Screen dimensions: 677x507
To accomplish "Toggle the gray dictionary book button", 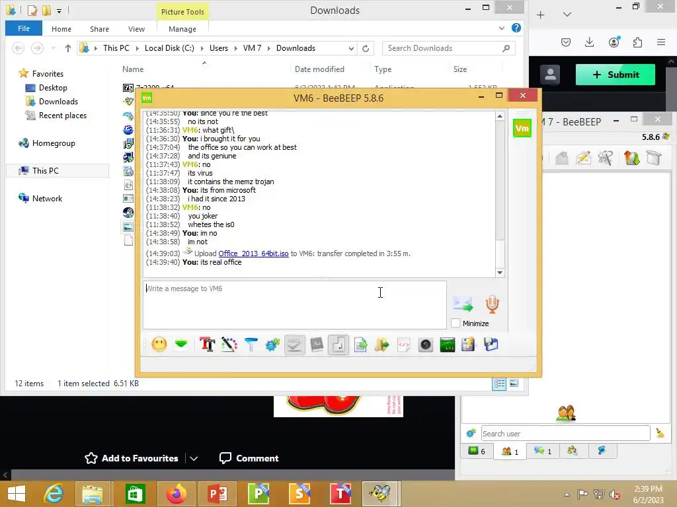I will point(317,345).
